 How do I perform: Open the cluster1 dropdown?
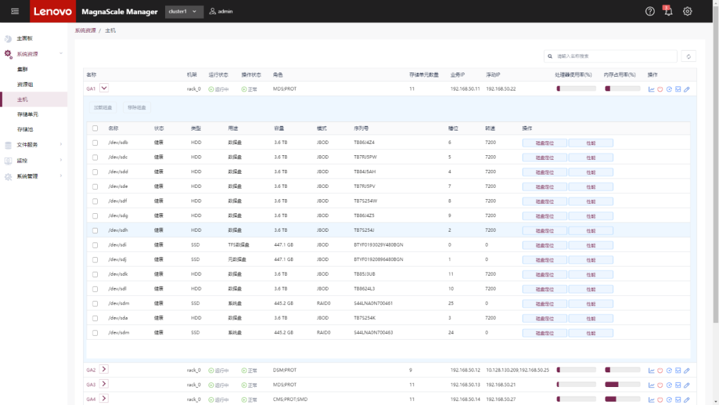click(x=184, y=11)
